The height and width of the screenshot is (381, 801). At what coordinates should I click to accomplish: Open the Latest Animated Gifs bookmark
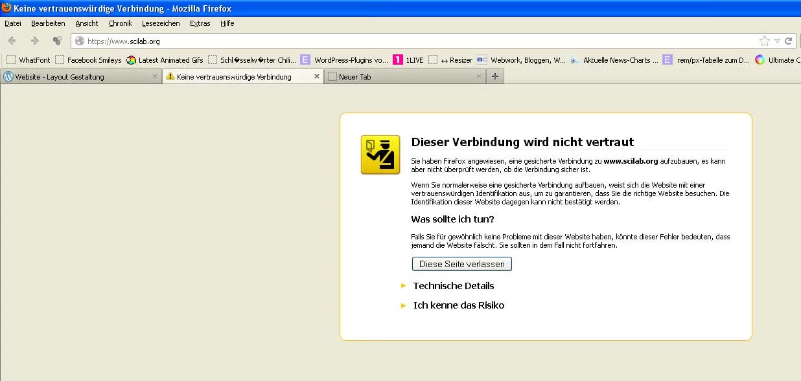[x=165, y=60]
